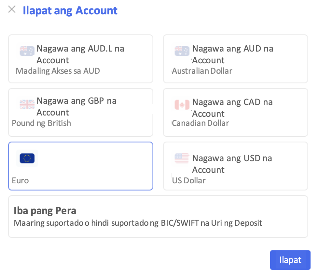Close the Ilapat ang Account dialog
319x276 pixels.
click(x=12, y=9)
